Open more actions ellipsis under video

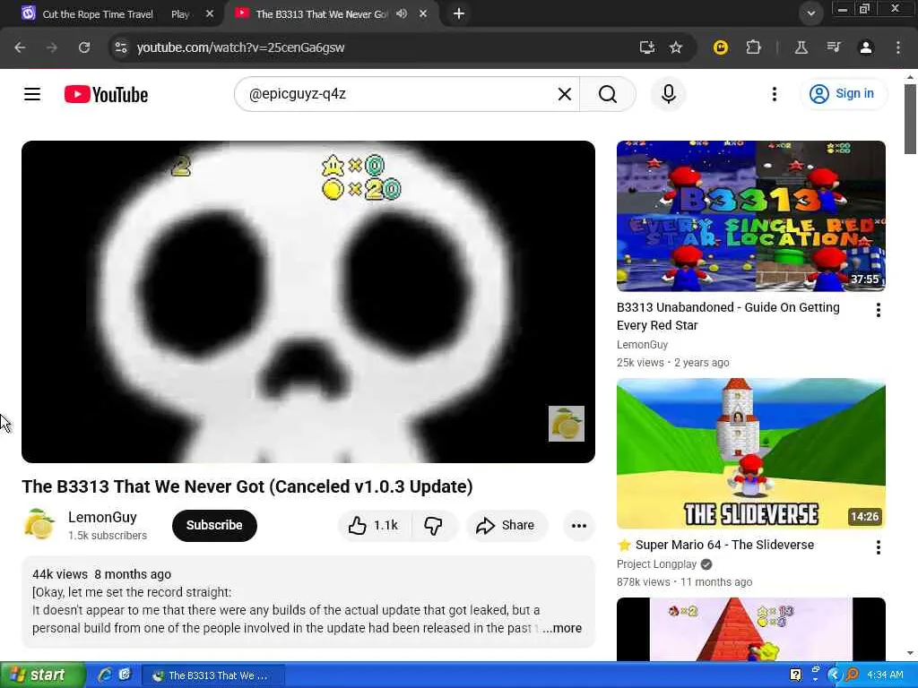click(578, 525)
